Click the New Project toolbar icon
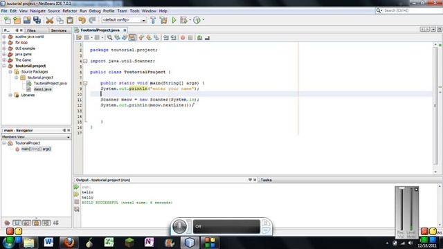Viewport: 443px width, 249px height. 17,20
